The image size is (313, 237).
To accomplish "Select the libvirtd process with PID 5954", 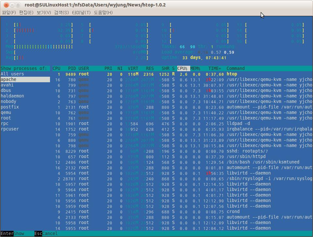I will [182, 173].
